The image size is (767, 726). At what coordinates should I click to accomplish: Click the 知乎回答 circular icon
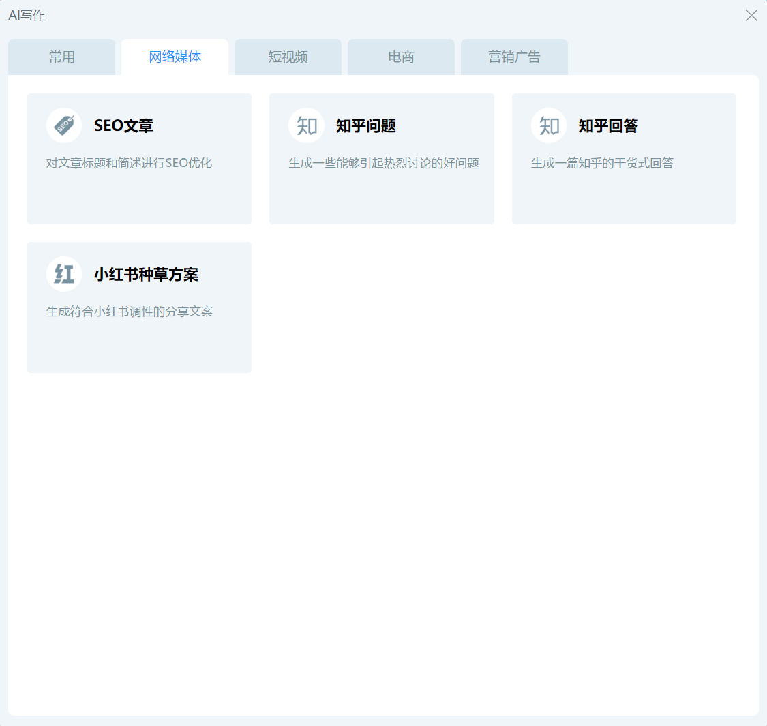(549, 125)
